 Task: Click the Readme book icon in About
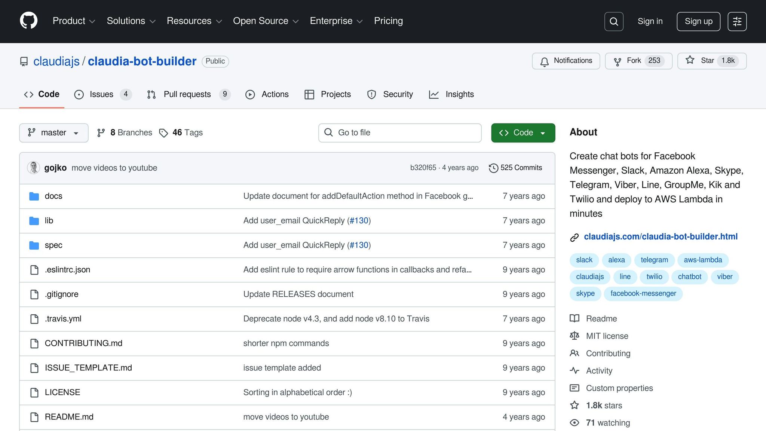(574, 318)
